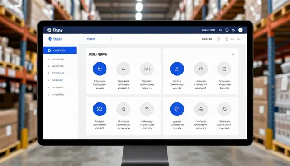290x166 pixels.
Task: Click the third gray toolbar icon, beside the circular one
Action: point(232,39)
